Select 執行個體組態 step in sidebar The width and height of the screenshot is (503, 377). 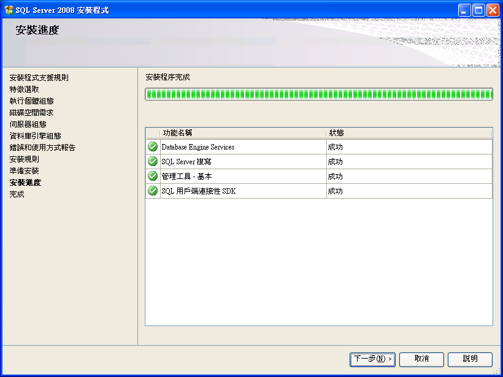coord(31,101)
